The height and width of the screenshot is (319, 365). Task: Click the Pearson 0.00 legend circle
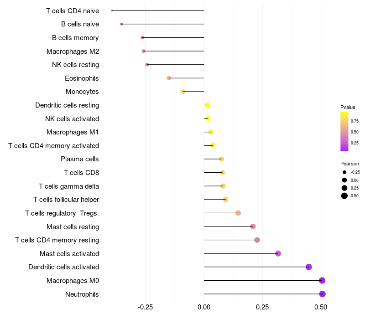[344, 180]
